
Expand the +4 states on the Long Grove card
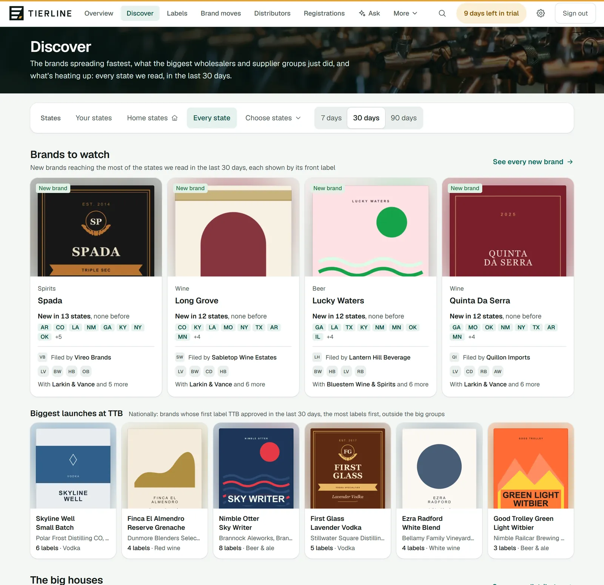(197, 337)
